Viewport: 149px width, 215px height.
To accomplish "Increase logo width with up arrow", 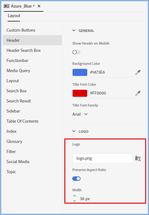I will (74, 196).
